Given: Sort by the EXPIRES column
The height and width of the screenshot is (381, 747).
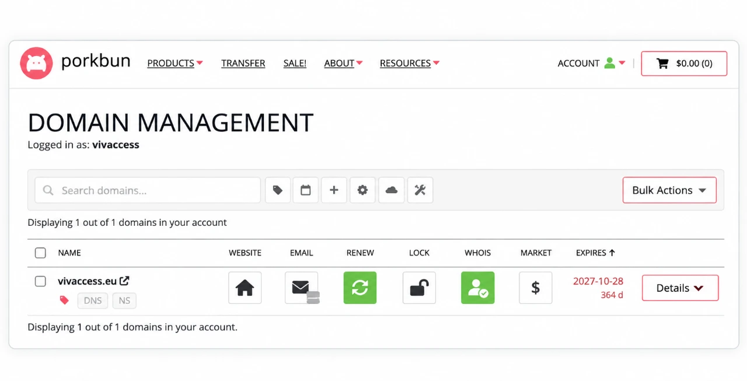Looking at the screenshot, I should [x=595, y=253].
